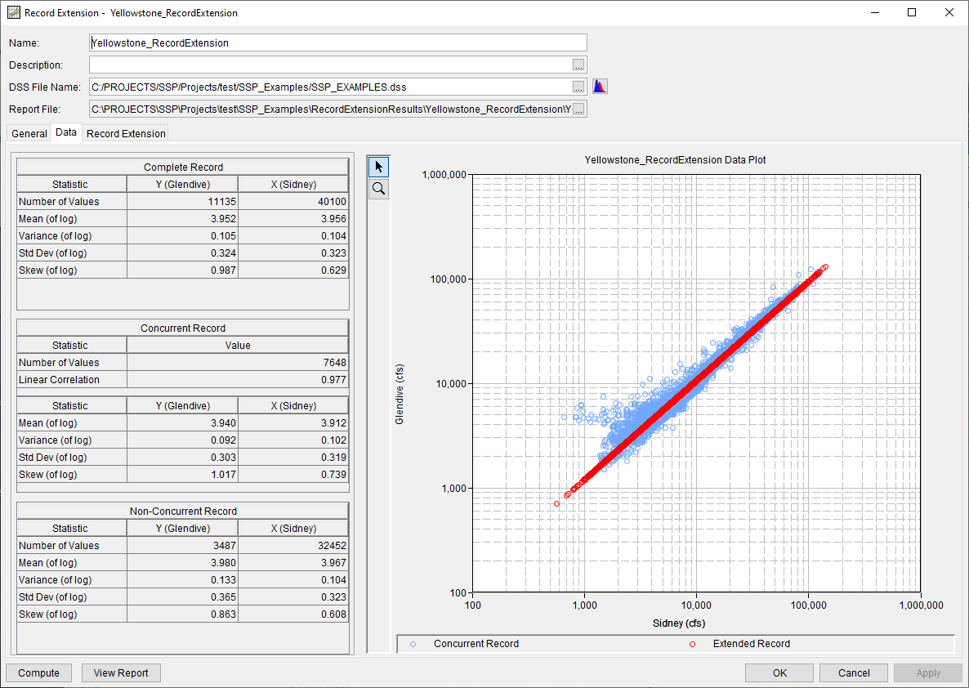Open the Record Extension tab
Screen dimensions: 969x688
click(x=125, y=133)
